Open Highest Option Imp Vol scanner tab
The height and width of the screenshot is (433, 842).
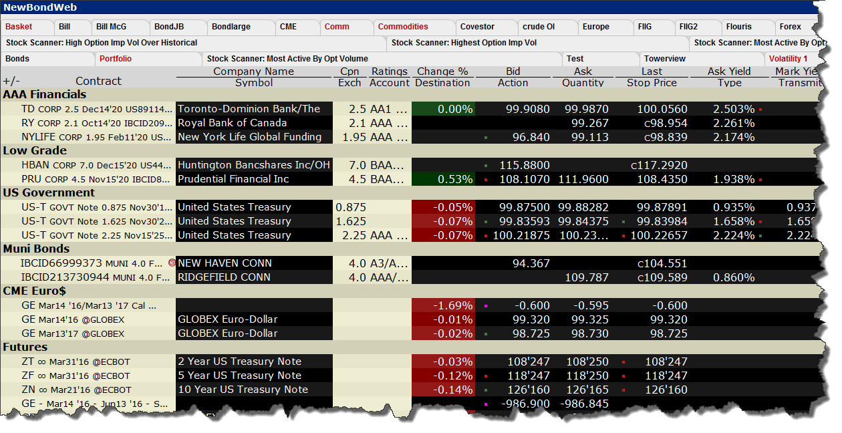click(537, 43)
